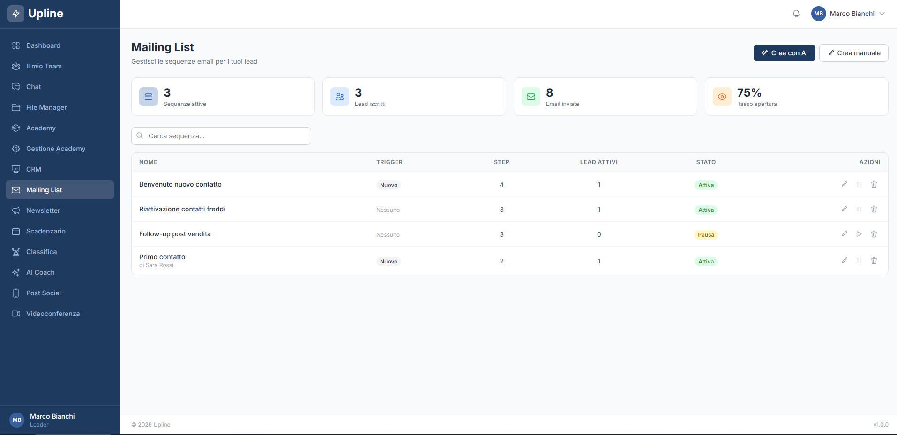The height and width of the screenshot is (435, 897).
Task: Delete the 'Follow-up post vendita' sequence trash icon
Action: (874, 233)
